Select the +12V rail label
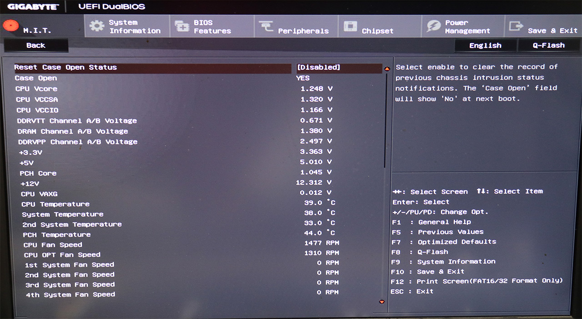 click(30, 184)
